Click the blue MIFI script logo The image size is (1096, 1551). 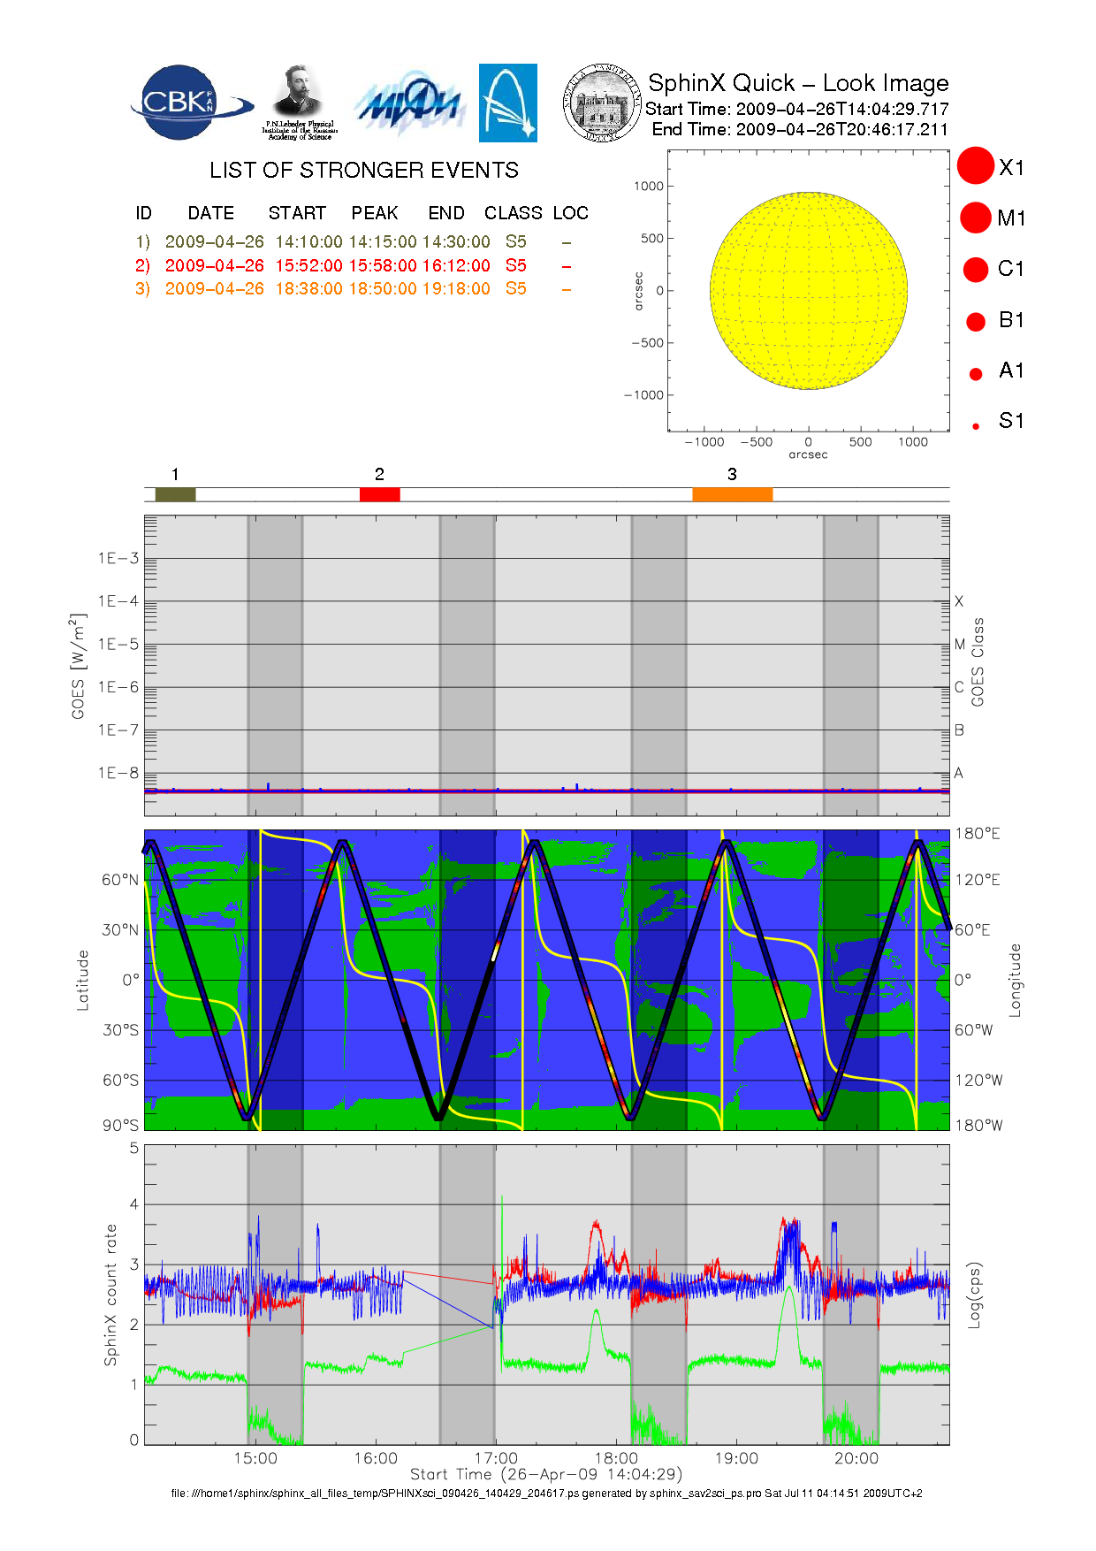pyautogui.click(x=408, y=104)
